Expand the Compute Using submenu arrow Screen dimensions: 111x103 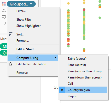[x=55, y=57]
